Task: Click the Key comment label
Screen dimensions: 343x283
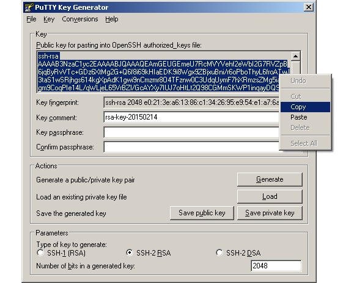Action: pyautogui.click(x=56, y=118)
